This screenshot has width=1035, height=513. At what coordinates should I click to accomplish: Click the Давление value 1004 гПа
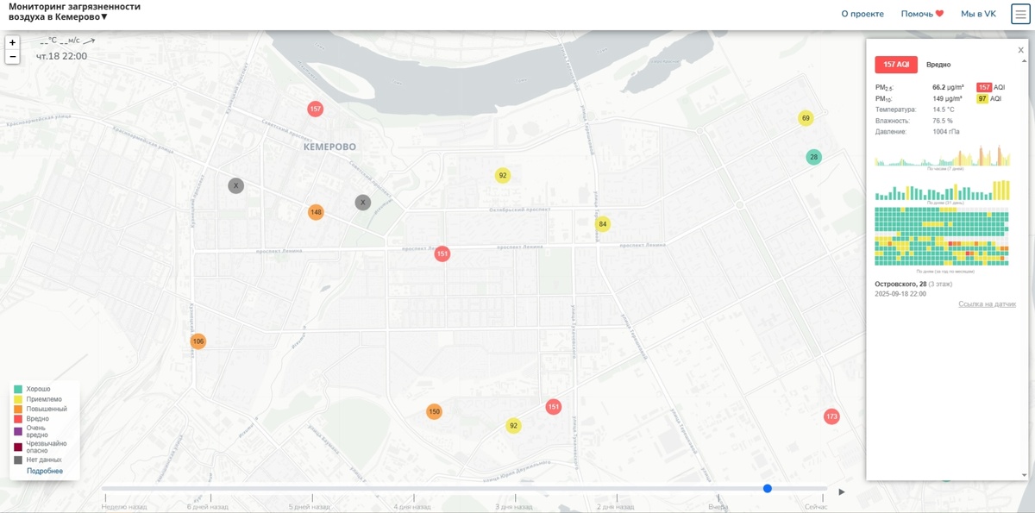tap(945, 132)
